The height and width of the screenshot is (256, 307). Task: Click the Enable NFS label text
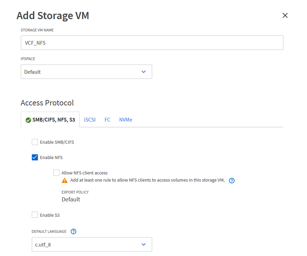coord(51,158)
